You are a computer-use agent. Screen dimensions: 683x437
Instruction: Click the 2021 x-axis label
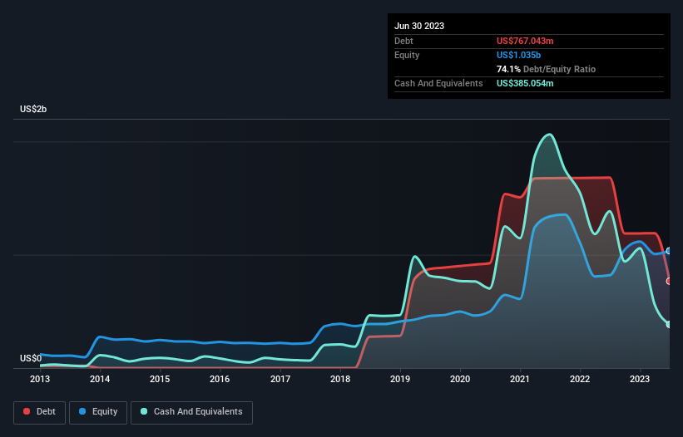click(520, 379)
